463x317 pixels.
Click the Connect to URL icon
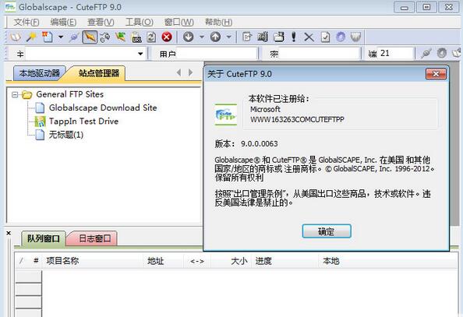pos(136,37)
